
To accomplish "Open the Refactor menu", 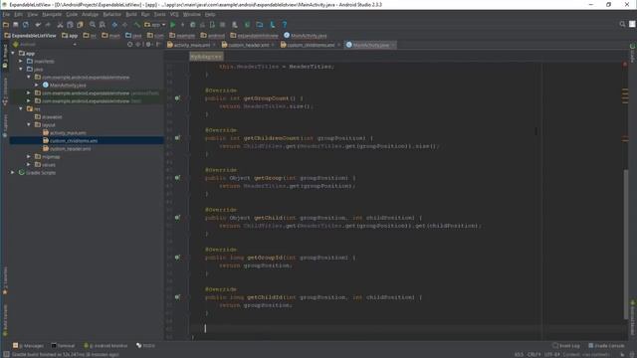I will 112,14.
